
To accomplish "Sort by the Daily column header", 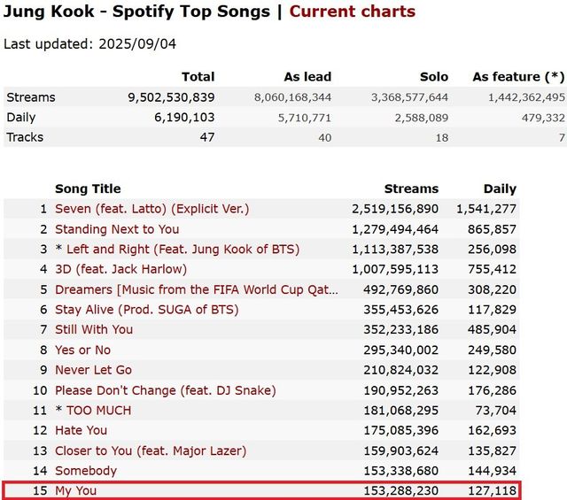I will [501, 188].
